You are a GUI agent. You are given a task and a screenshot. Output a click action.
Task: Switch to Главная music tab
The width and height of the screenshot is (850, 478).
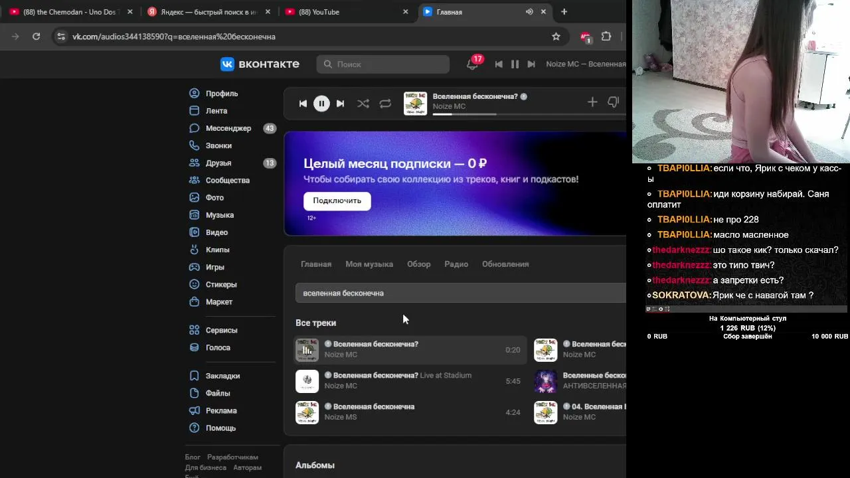[316, 264]
